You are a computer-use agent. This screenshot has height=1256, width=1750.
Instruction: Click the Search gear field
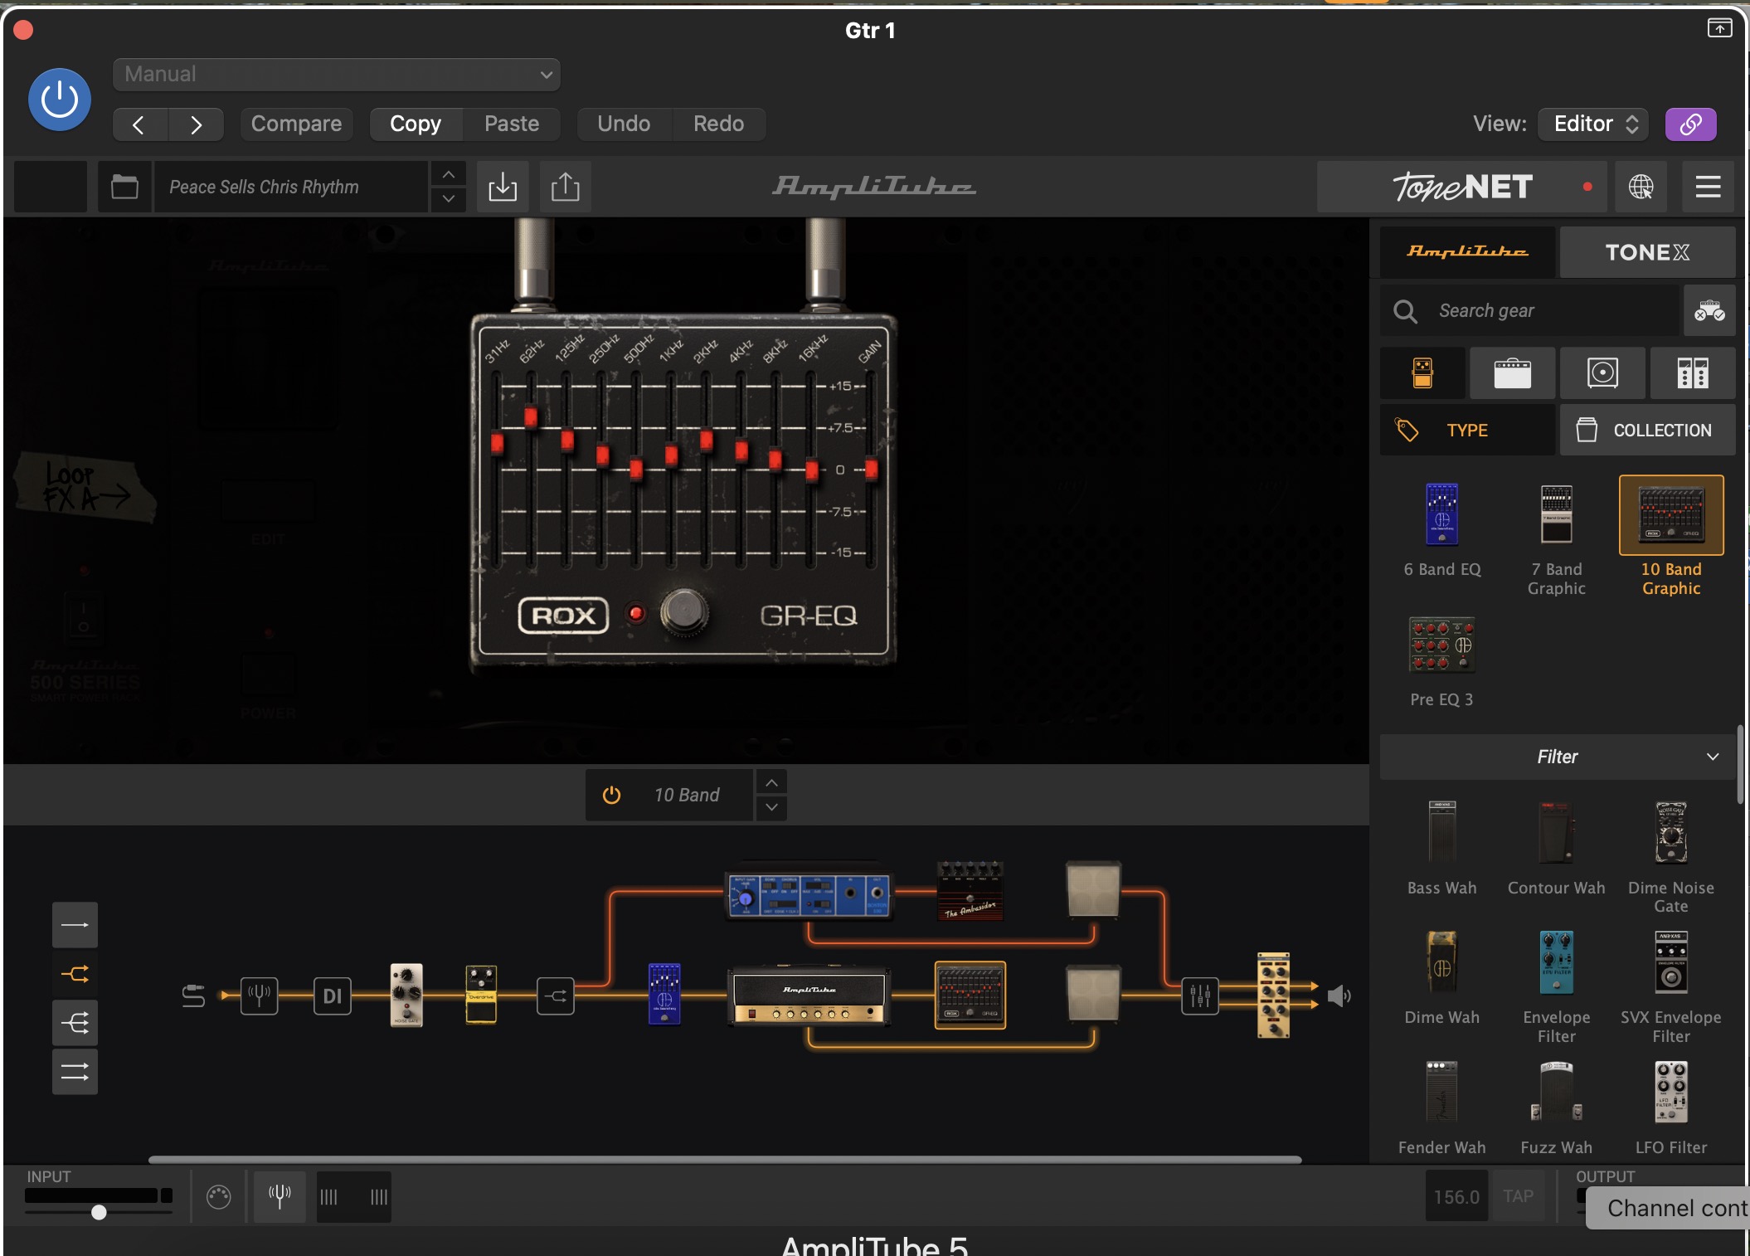[1529, 311]
